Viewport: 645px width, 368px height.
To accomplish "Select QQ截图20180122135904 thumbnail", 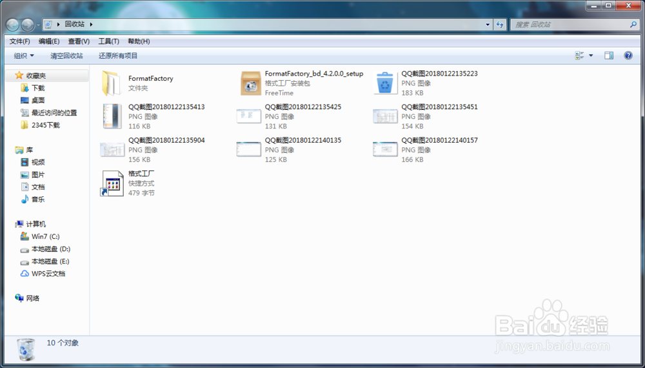I will (112, 149).
